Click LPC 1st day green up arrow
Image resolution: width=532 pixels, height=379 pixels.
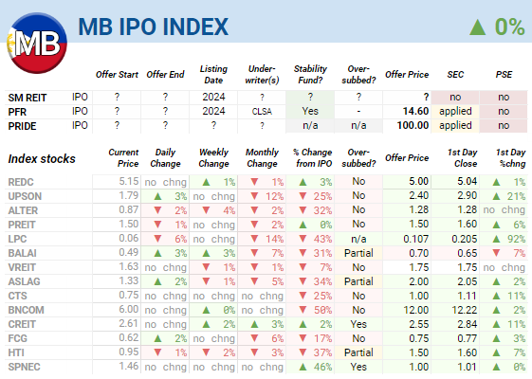point(496,240)
